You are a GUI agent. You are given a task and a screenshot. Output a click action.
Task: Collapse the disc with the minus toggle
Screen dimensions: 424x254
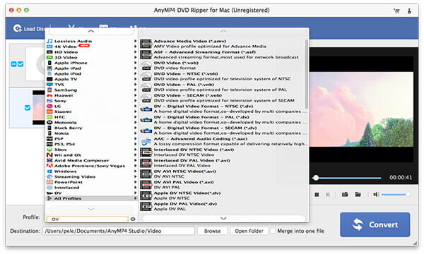point(13,64)
